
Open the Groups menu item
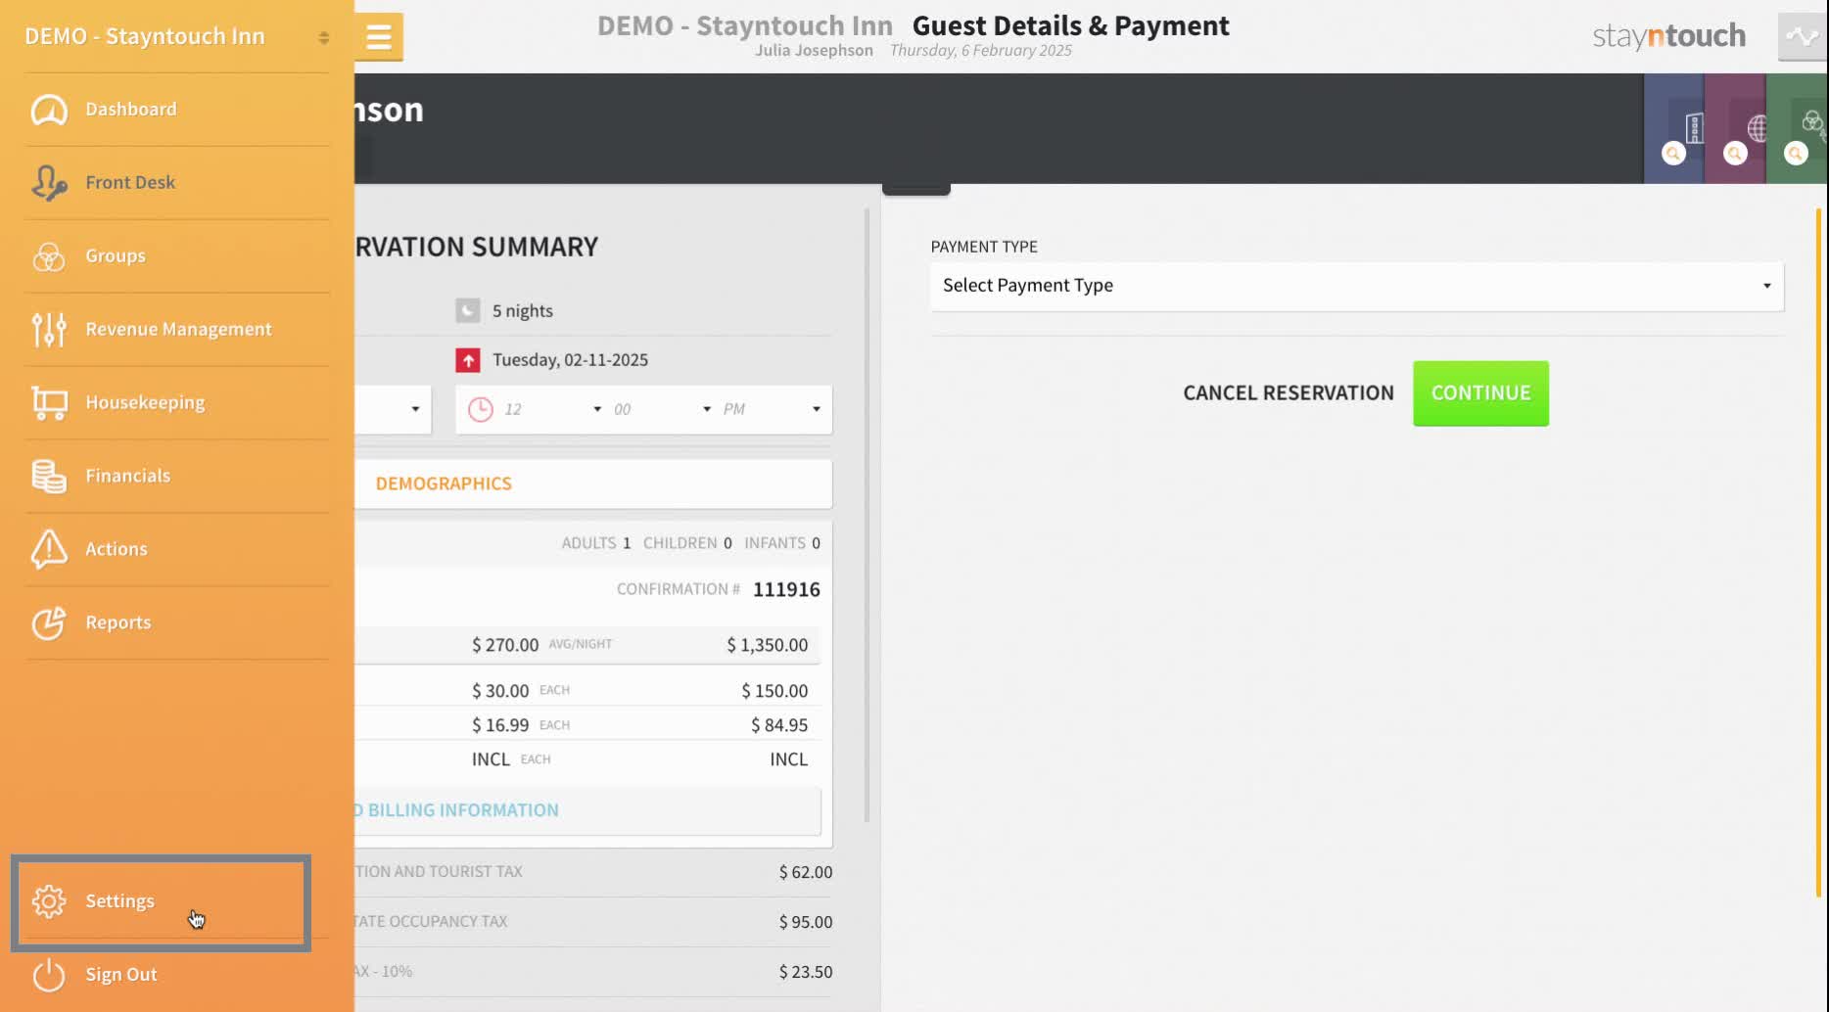point(177,256)
